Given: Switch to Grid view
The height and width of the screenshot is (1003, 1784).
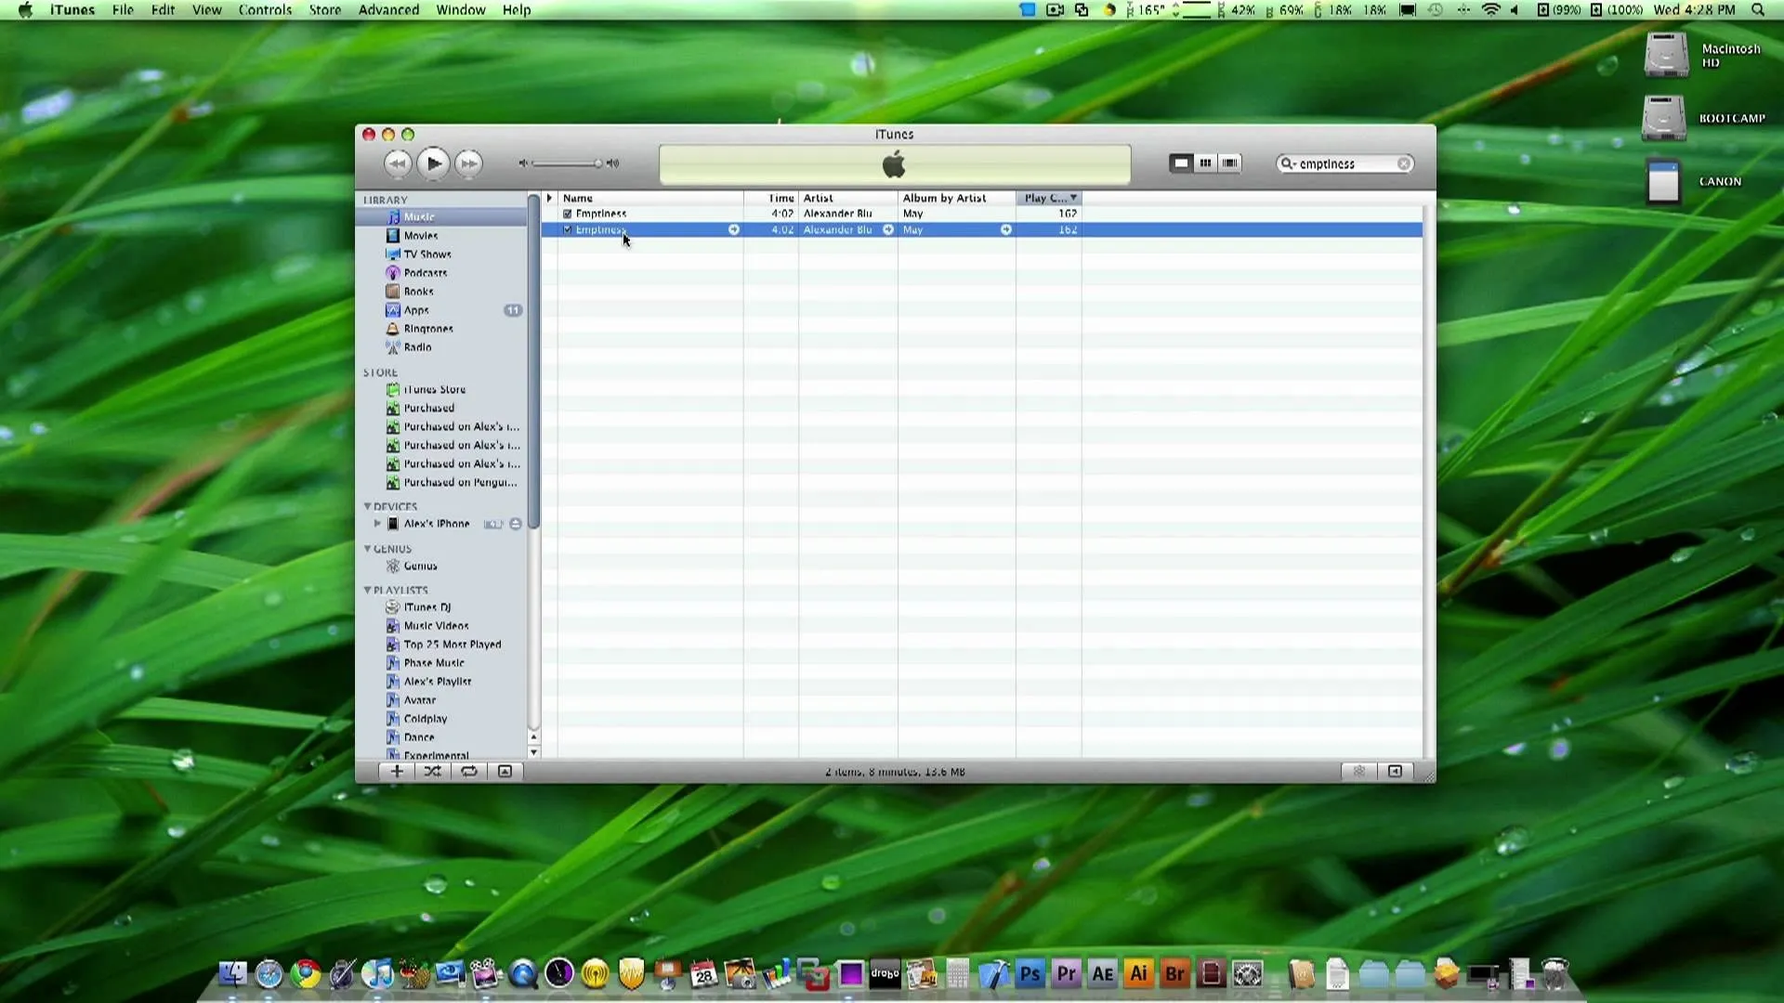Looking at the screenshot, I should (1205, 163).
